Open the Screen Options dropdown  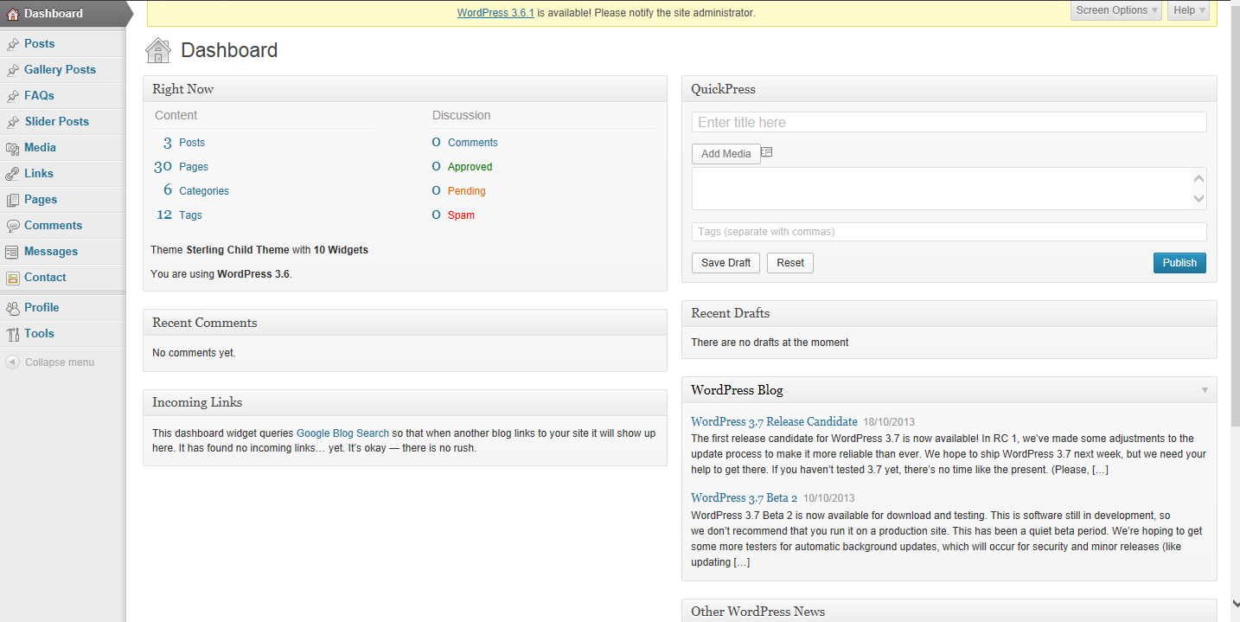pos(1116,10)
